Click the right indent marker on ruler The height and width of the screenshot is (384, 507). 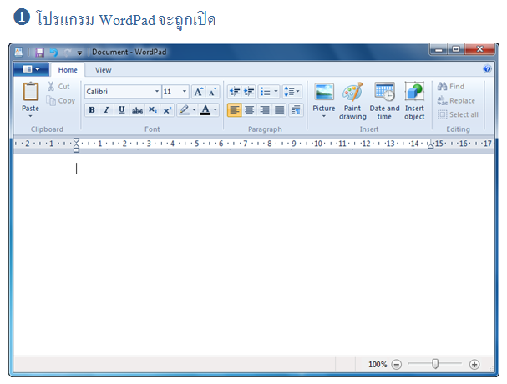(x=430, y=146)
